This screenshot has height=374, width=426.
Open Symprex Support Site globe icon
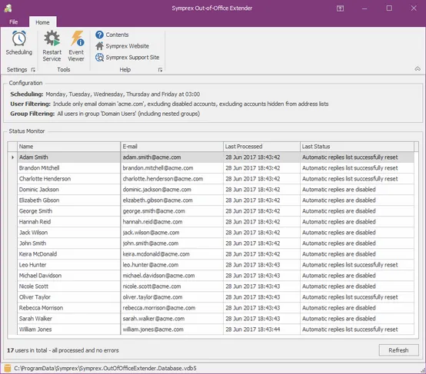pos(99,58)
